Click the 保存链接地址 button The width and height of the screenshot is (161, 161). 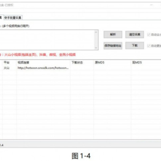[113, 46]
